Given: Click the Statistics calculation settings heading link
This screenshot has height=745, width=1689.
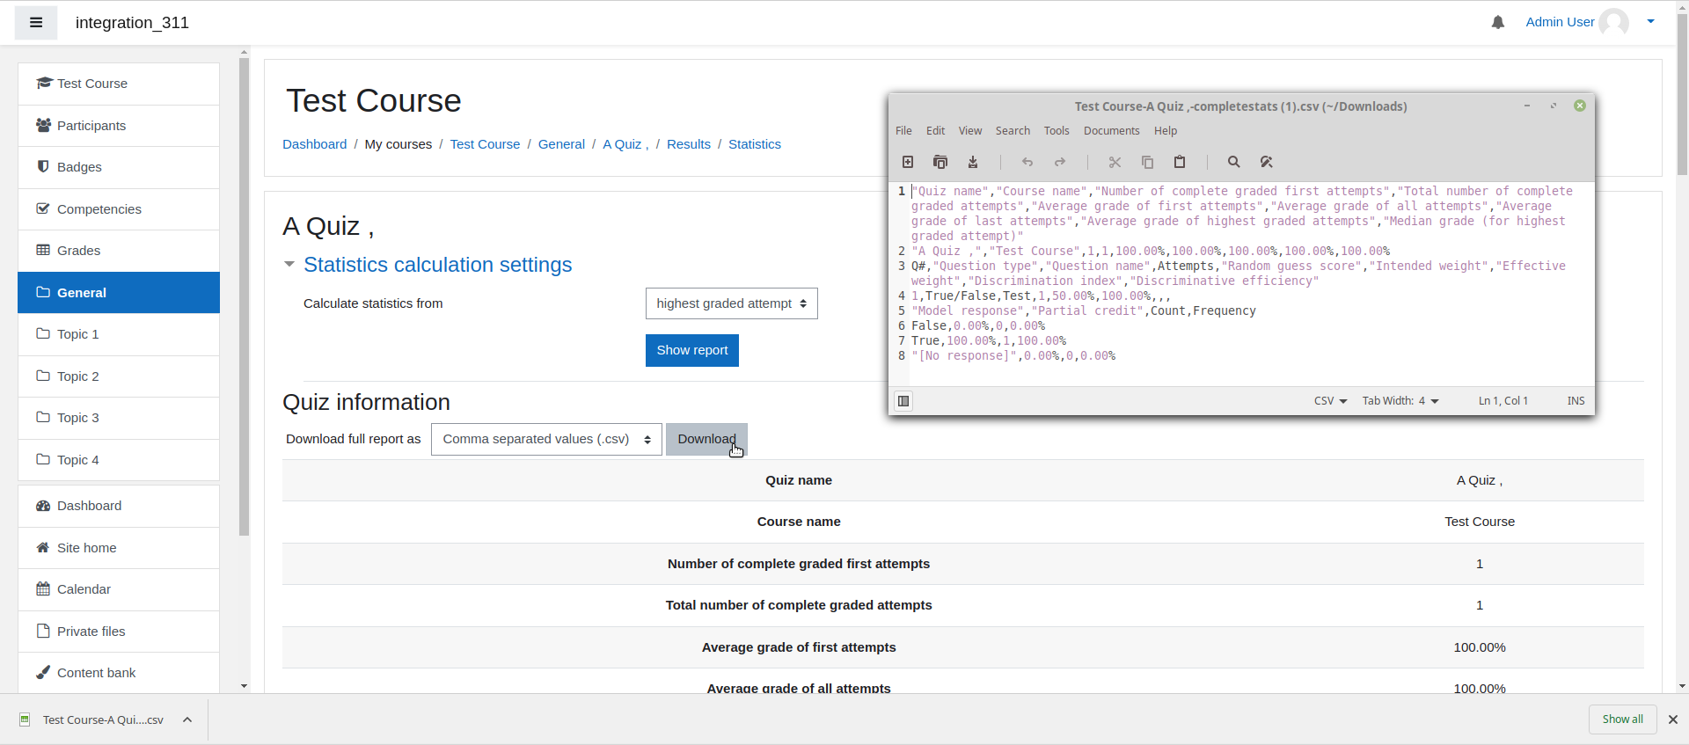Looking at the screenshot, I should (437, 265).
